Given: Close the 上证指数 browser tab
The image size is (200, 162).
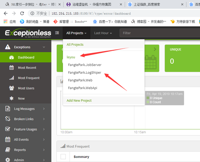Looking at the screenshot, I should [182, 4].
